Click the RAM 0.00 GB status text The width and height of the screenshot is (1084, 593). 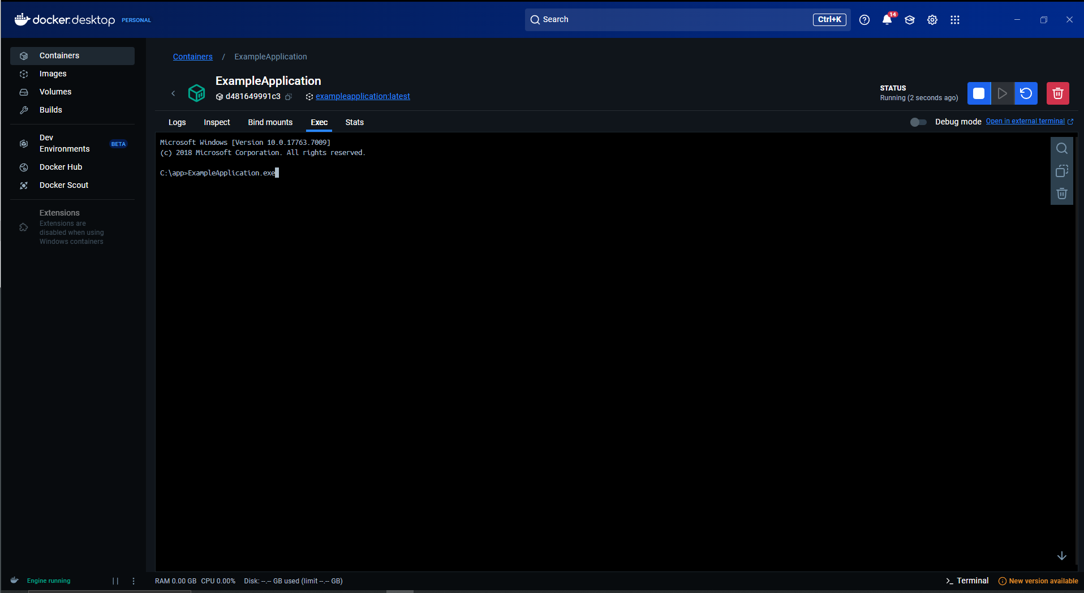175,581
